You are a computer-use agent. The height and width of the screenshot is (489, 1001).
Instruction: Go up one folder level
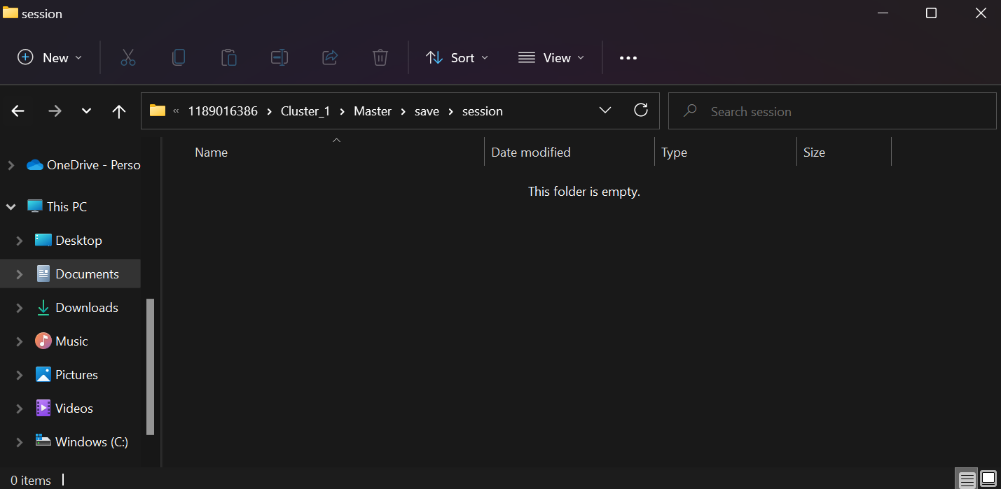(119, 111)
